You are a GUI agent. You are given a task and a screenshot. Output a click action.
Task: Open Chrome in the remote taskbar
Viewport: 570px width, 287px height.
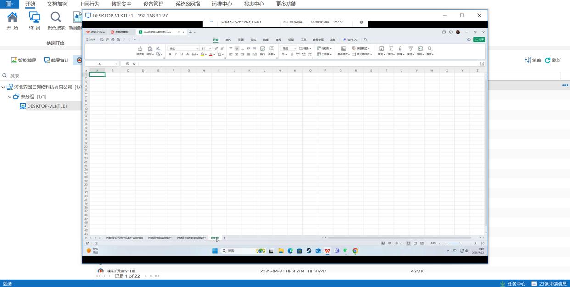355,251
